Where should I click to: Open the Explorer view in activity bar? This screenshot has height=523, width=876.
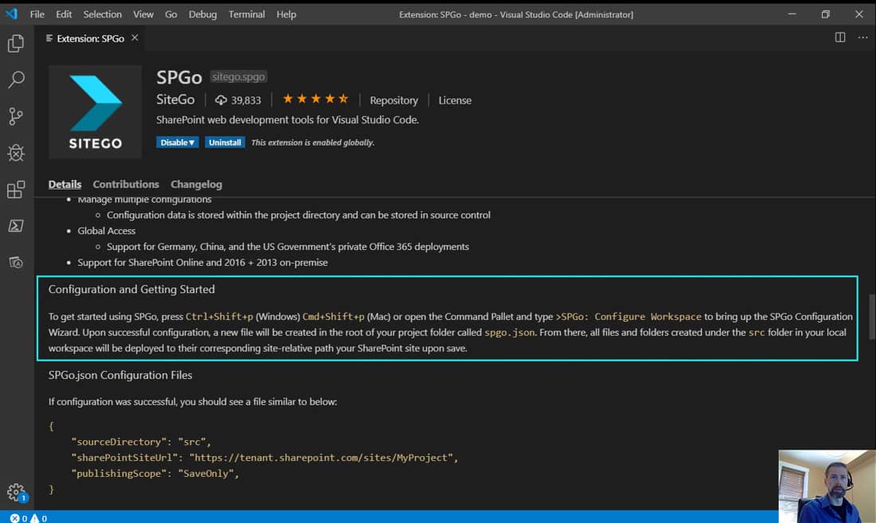(16, 44)
